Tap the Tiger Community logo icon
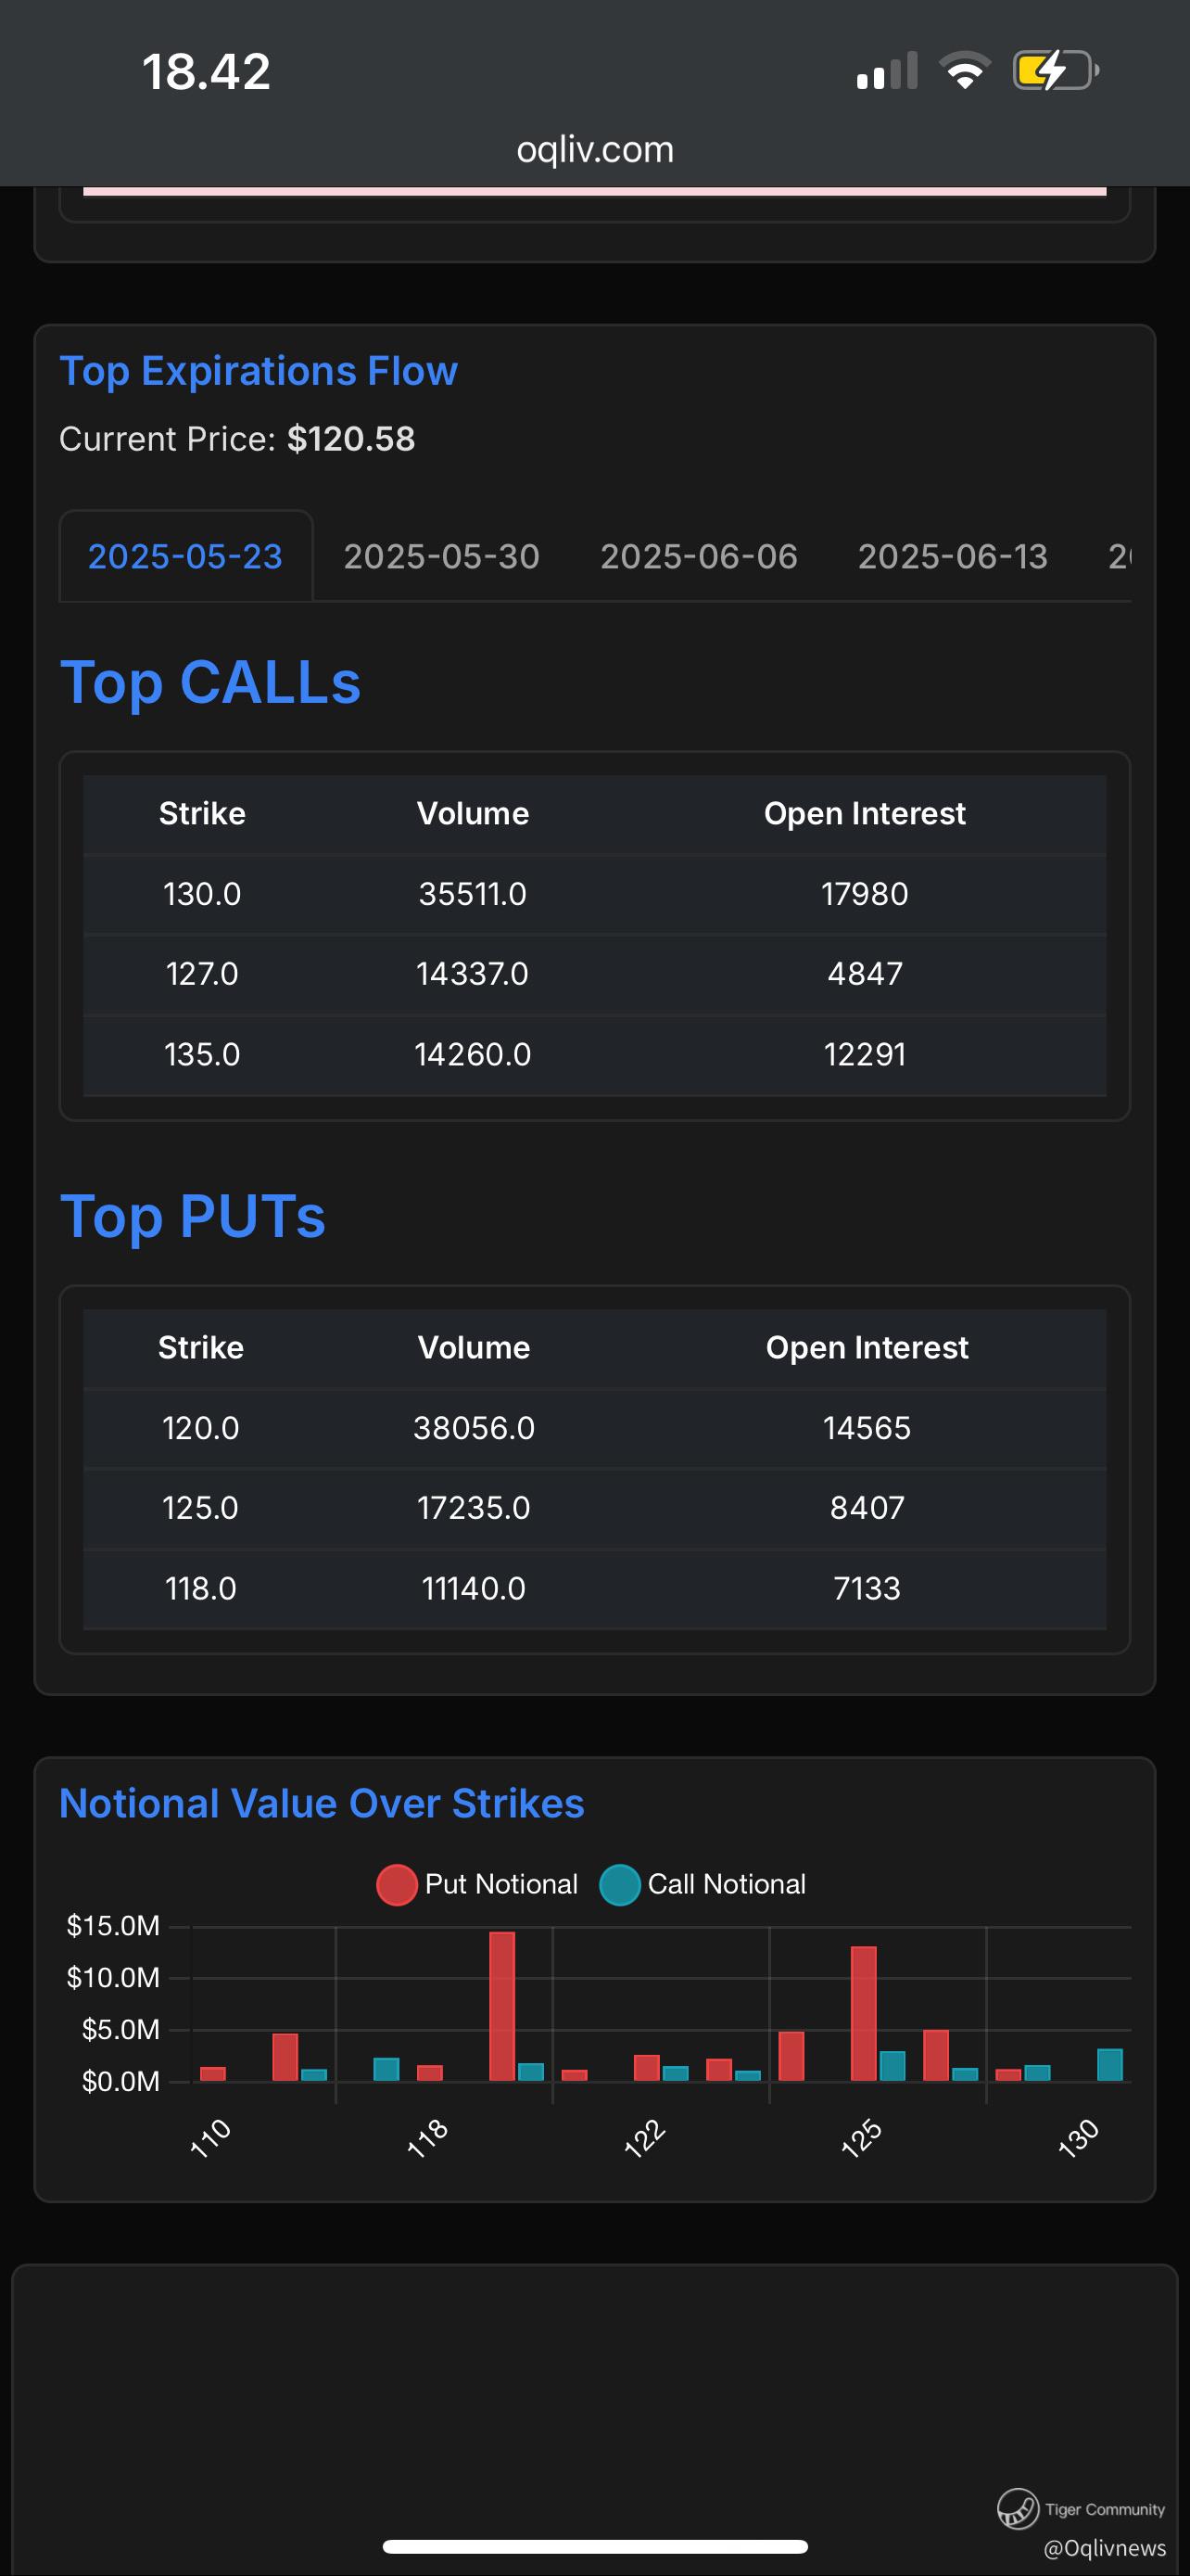Viewport: 1190px width, 2576px height. [x=1017, y=2507]
